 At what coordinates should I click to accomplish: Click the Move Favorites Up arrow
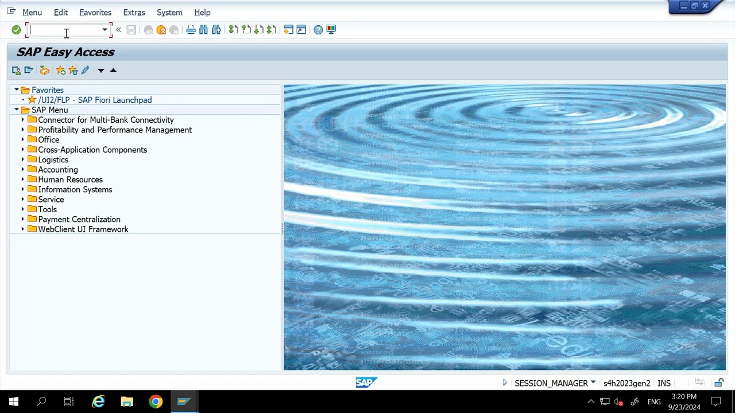113,70
